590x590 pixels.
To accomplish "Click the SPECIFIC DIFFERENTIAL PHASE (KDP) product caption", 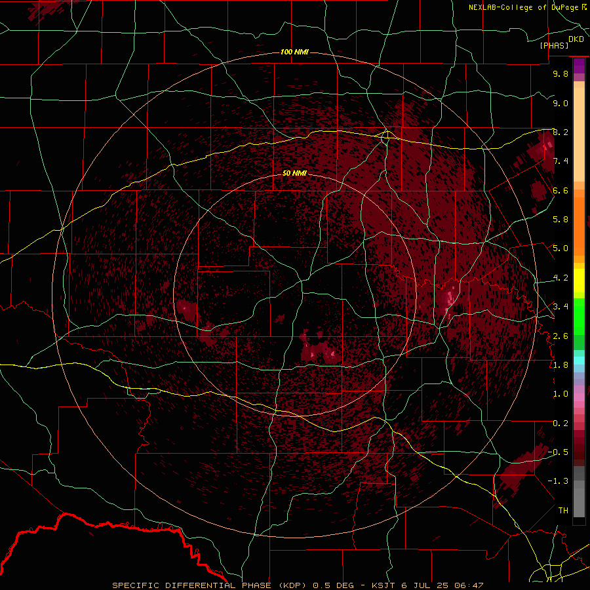I will pos(208,585).
